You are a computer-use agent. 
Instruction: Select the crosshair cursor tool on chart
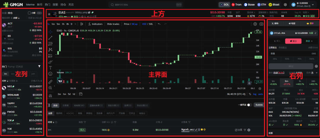coord(50,32)
